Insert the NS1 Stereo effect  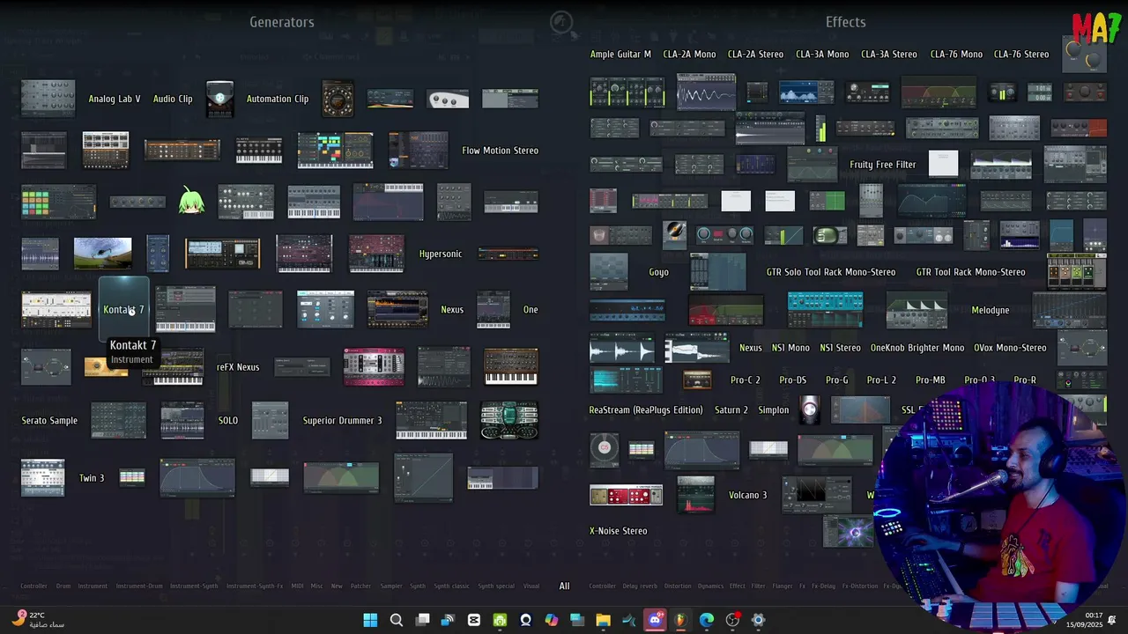pos(840,348)
